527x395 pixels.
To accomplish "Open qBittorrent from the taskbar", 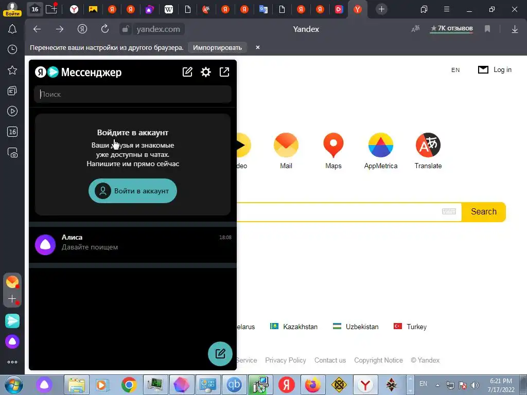I will click(234, 385).
